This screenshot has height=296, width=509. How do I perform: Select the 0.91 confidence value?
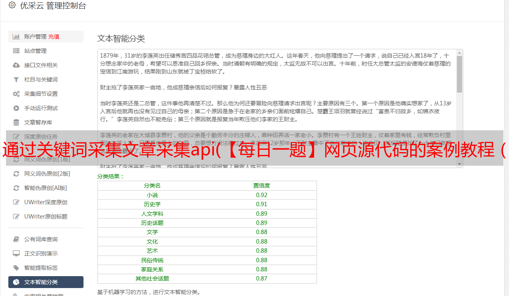coord(262,204)
